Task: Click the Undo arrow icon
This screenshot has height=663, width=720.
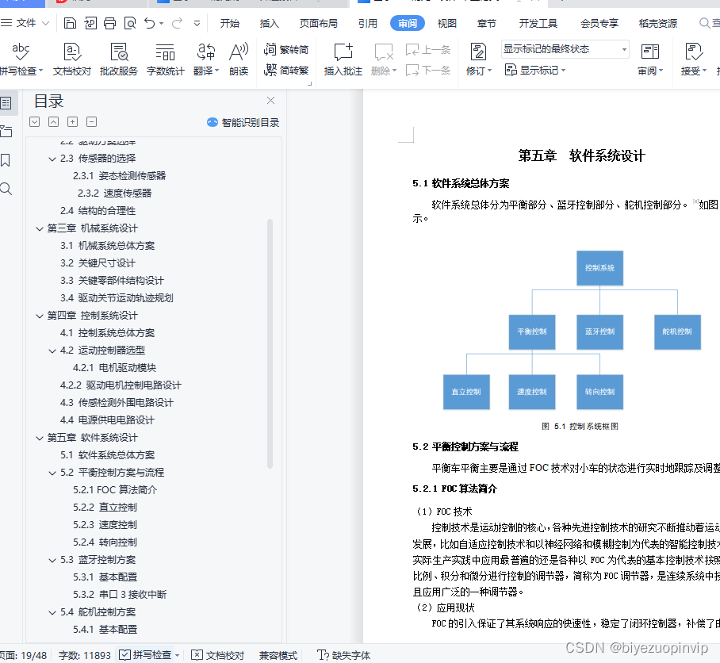Action: (150, 23)
